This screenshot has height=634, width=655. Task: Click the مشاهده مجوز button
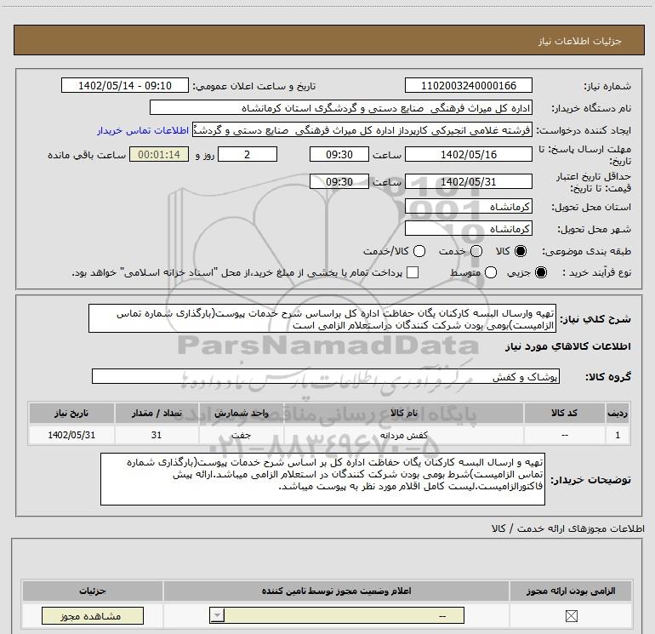click(93, 616)
